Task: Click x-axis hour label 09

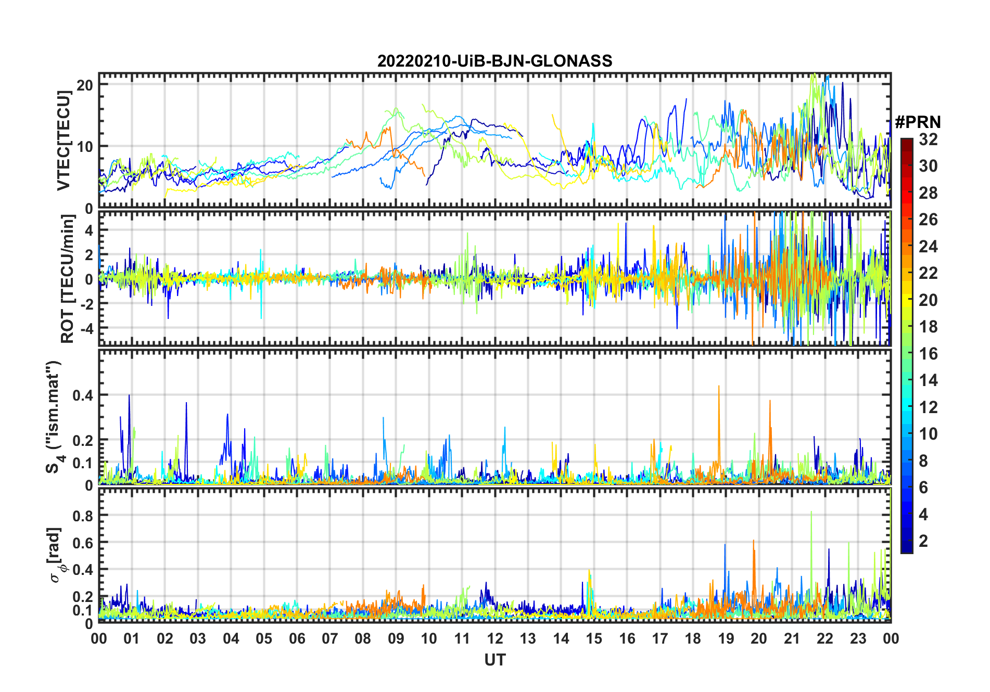Action: point(396,638)
